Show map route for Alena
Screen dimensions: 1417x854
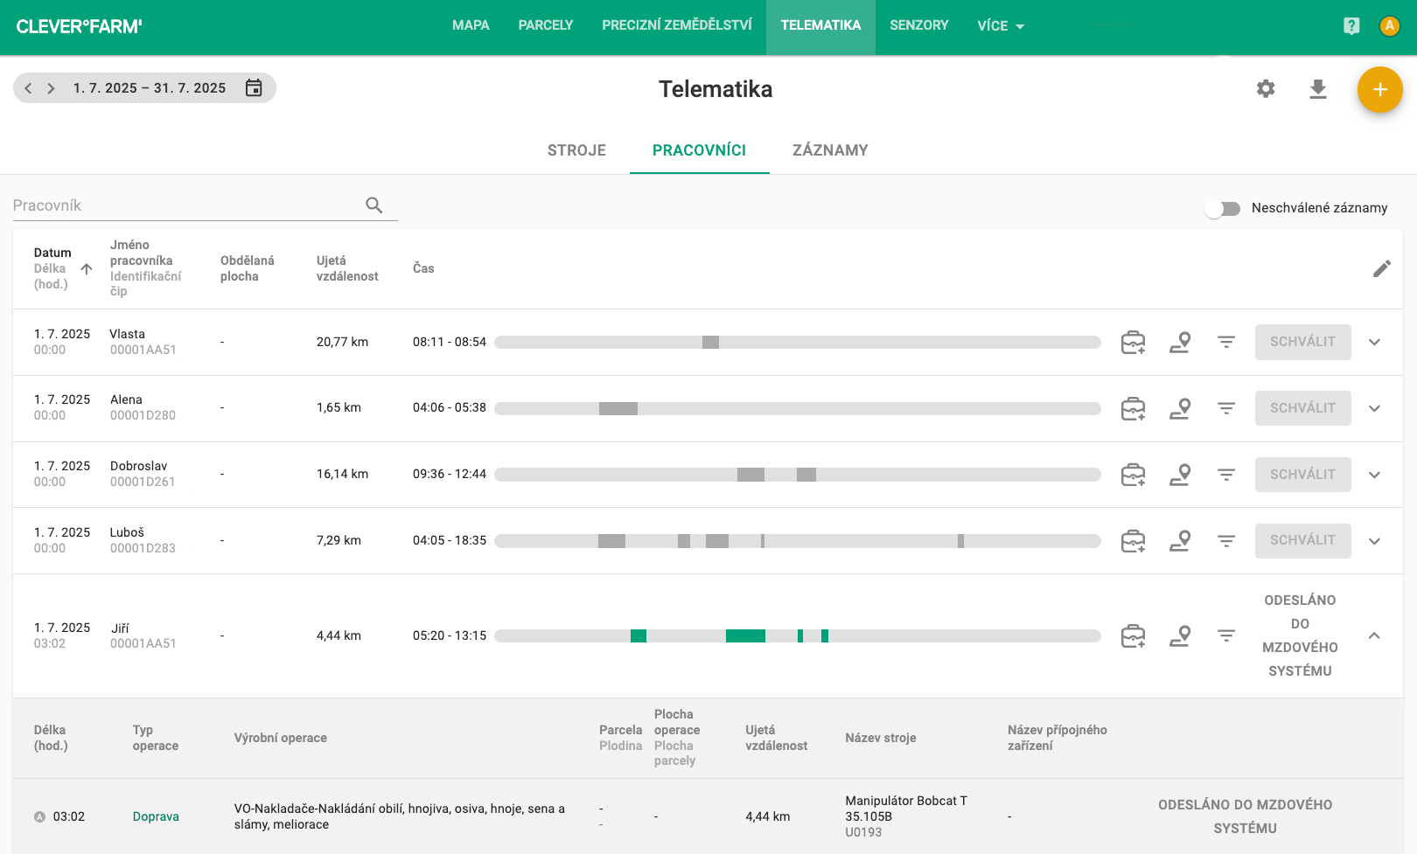tap(1180, 408)
